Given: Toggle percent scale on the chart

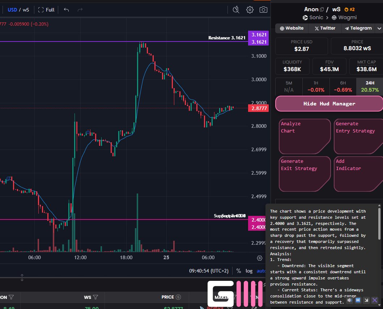Looking at the screenshot, I should [x=239, y=271].
